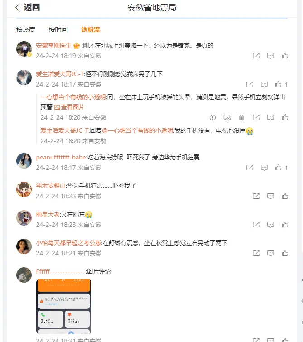This screenshot has width=303, height=342.
Task: Repost peanuttttttt-babe's comment
Action: [250, 168]
